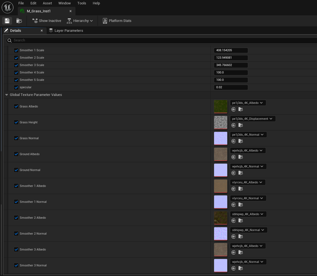Open sbhipwp_4K_Normal texture dropdown
317x276 pixels.
pyautogui.click(x=249, y=230)
